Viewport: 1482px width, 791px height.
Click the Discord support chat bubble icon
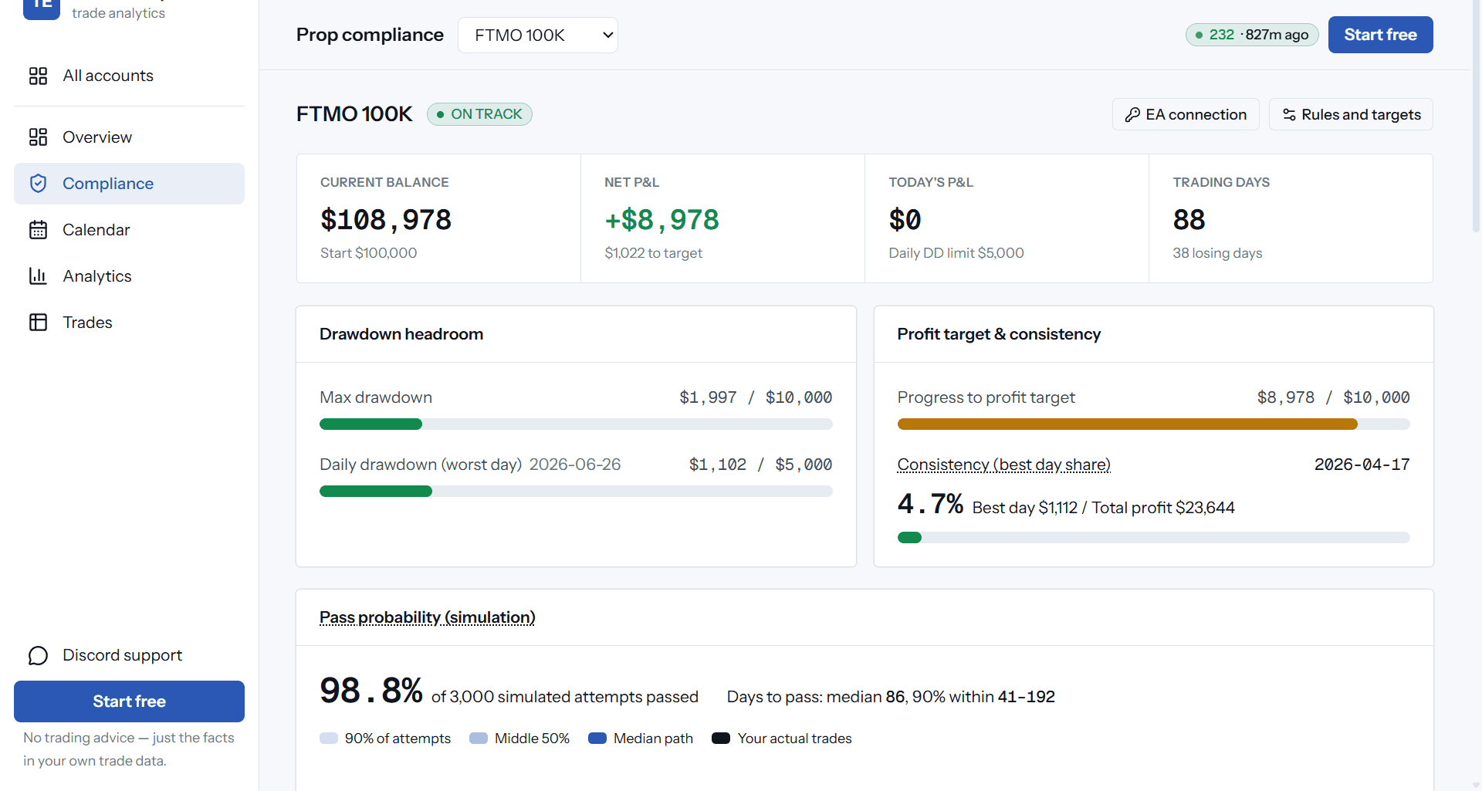[x=38, y=655]
